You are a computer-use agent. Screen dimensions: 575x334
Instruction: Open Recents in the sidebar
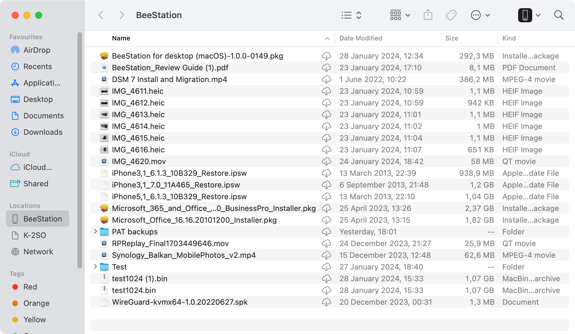(38, 67)
